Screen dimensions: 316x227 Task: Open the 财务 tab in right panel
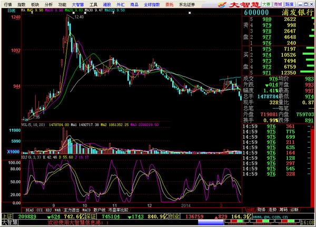point(261,210)
